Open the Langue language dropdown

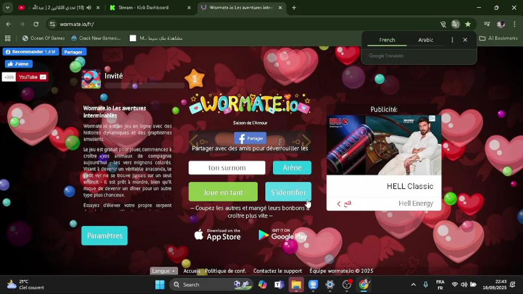point(163,271)
